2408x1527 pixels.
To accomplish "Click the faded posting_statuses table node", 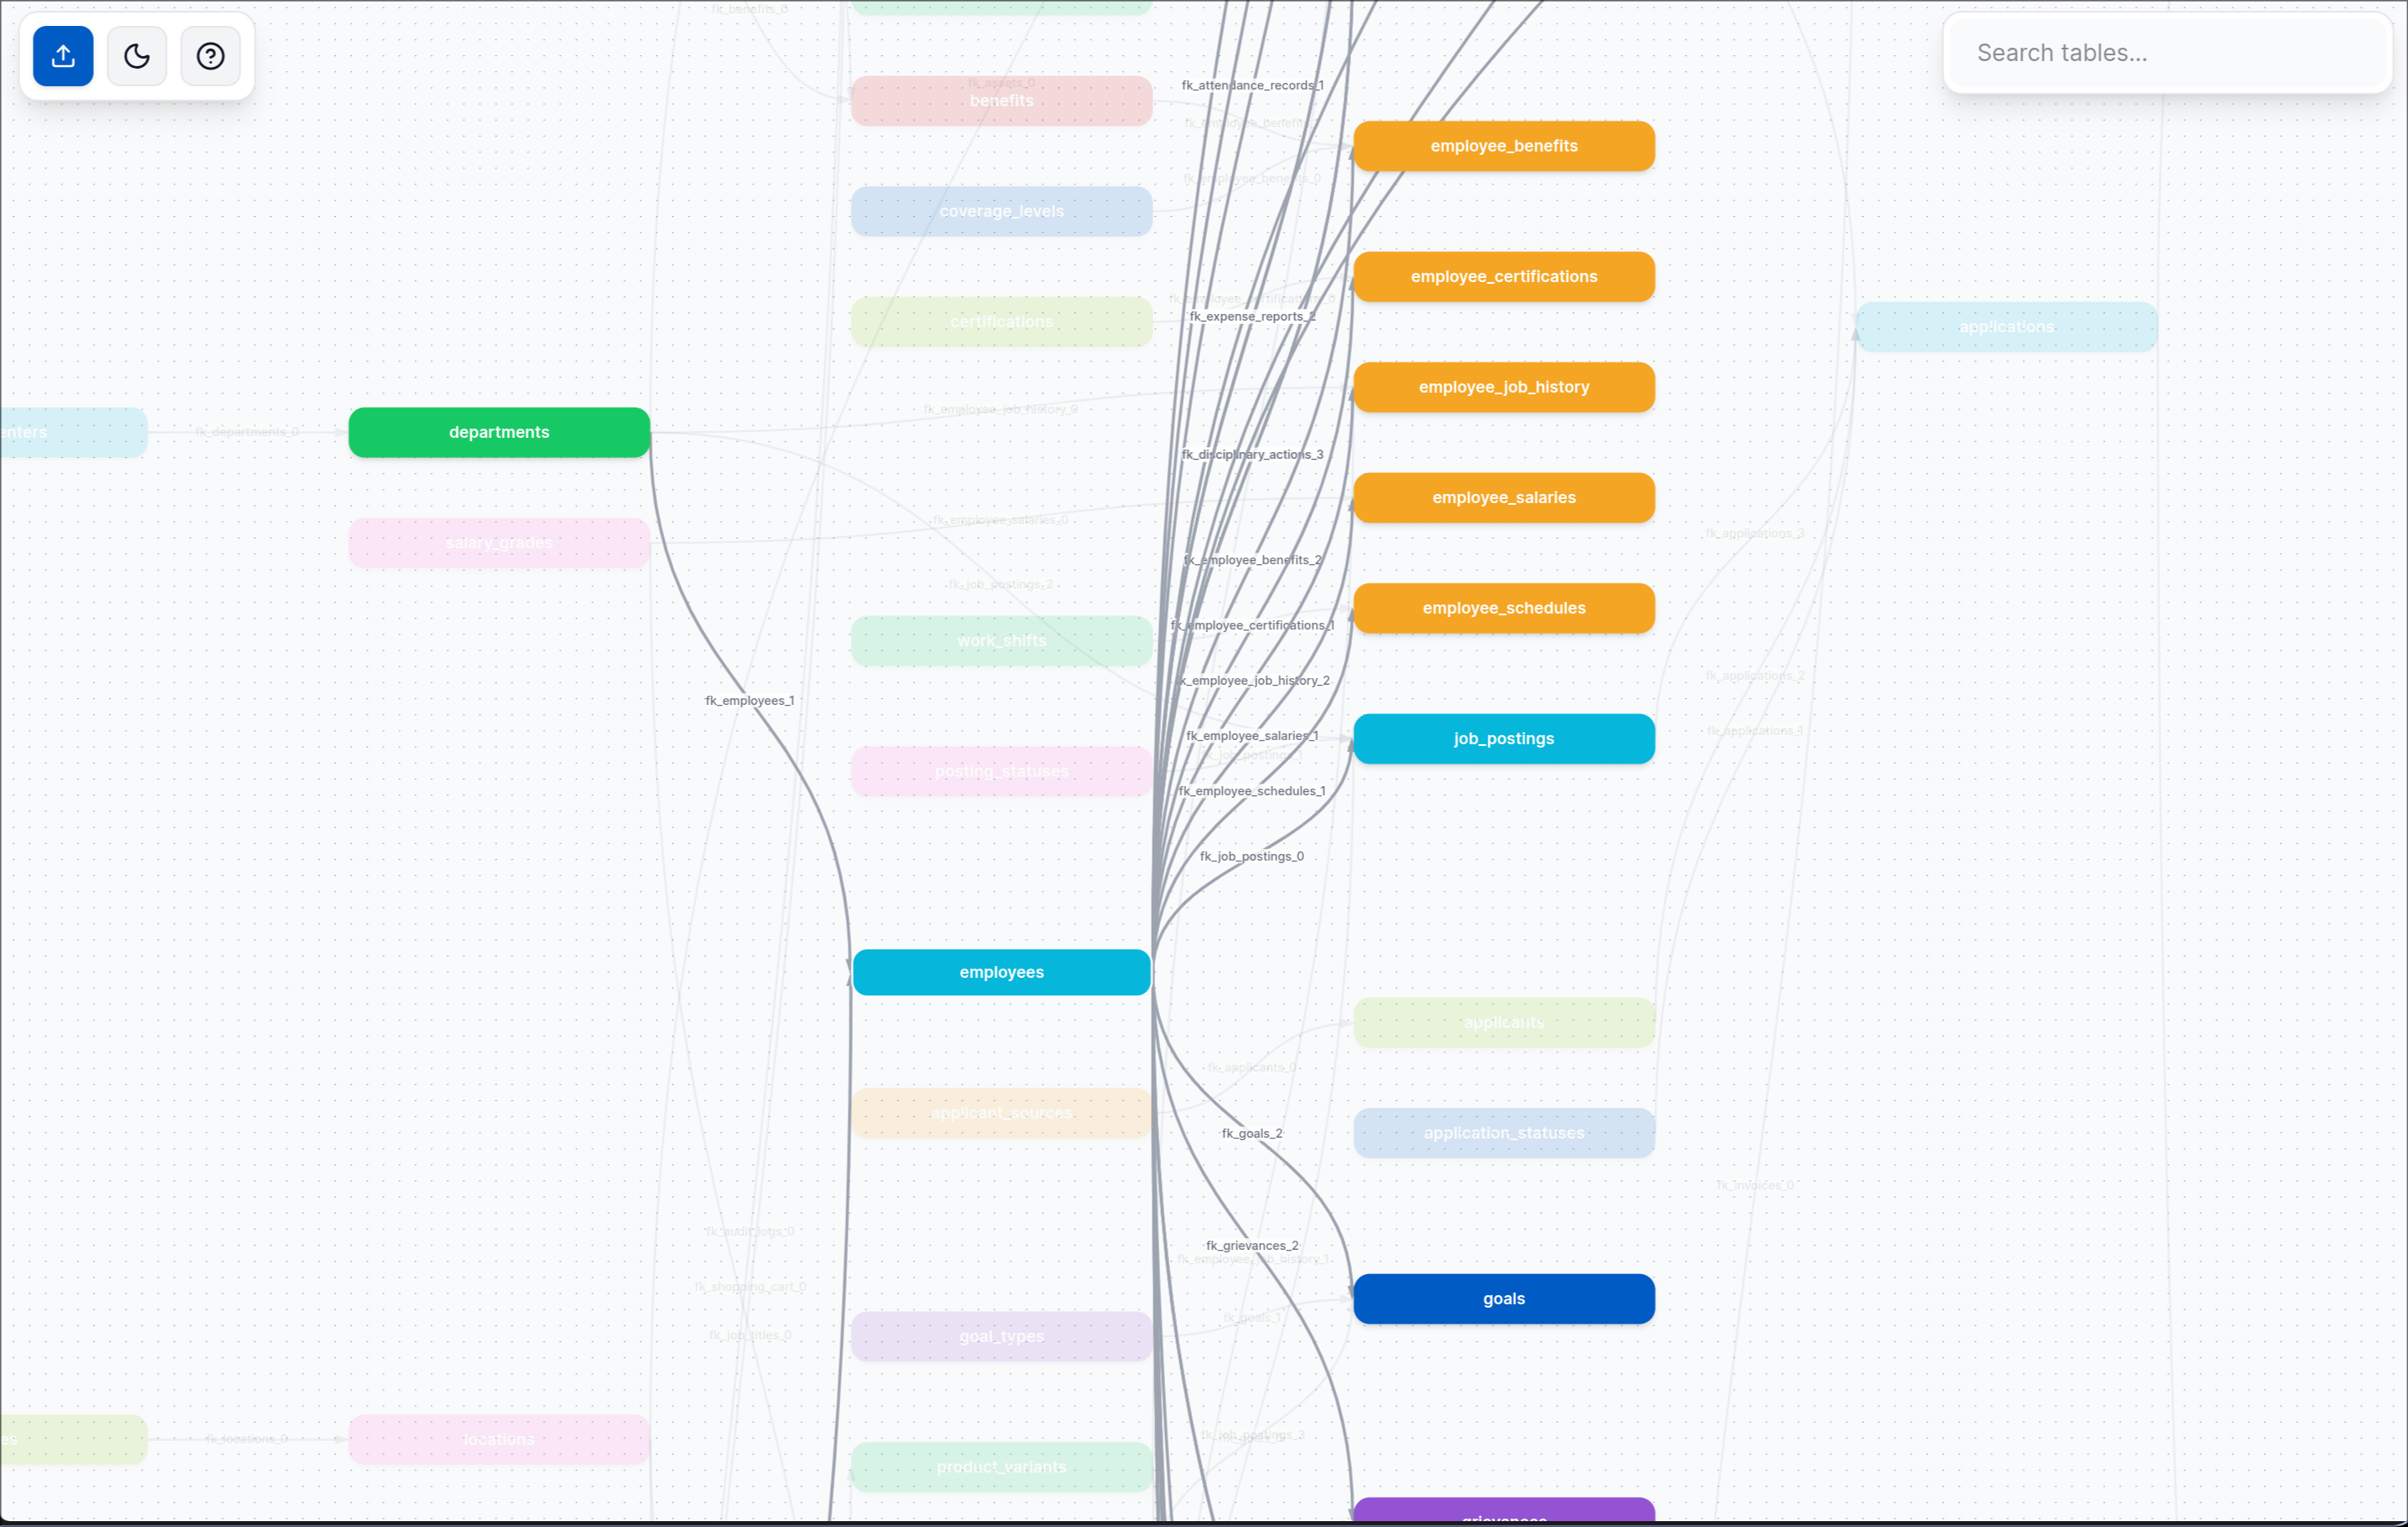I will tap(1001, 772).
